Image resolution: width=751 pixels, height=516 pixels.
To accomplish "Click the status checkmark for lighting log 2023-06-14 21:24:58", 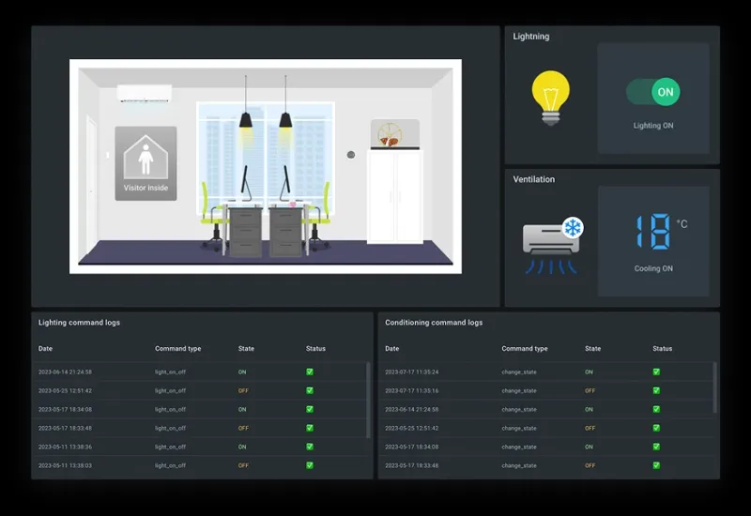I will (x=310, y=372).
